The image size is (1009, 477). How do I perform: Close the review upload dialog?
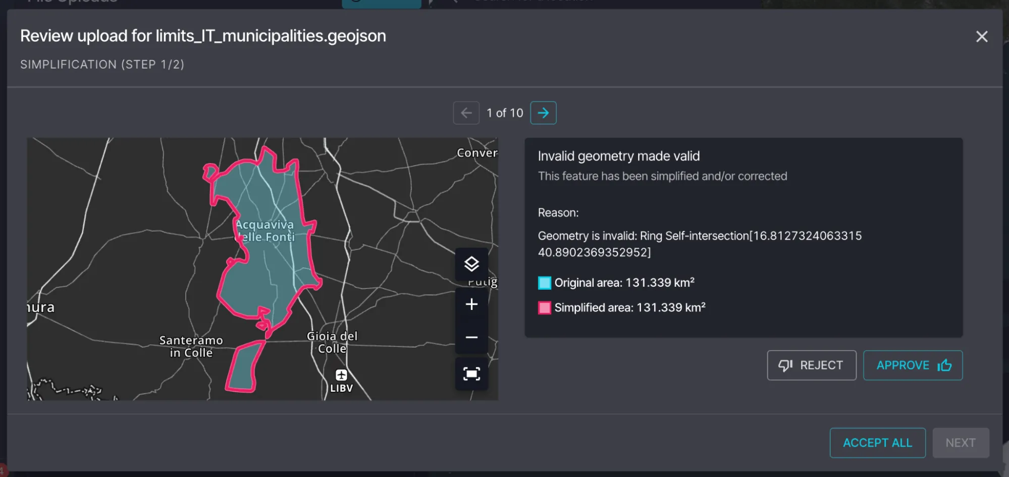click(x=981, y=36)
